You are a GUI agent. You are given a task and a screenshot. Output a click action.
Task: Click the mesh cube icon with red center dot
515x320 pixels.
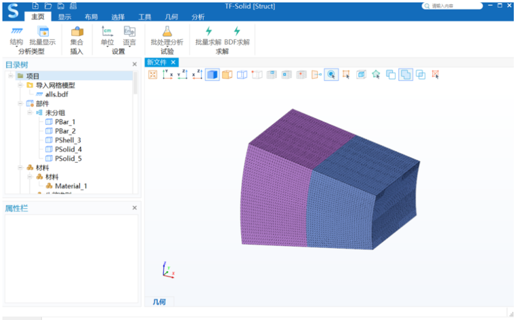point(301,74)
